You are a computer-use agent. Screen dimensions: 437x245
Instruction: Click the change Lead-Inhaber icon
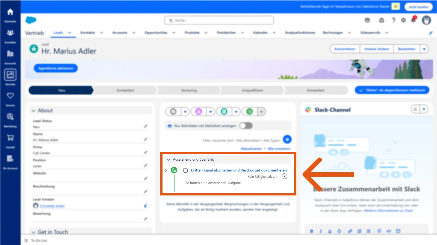click(146, 206)
